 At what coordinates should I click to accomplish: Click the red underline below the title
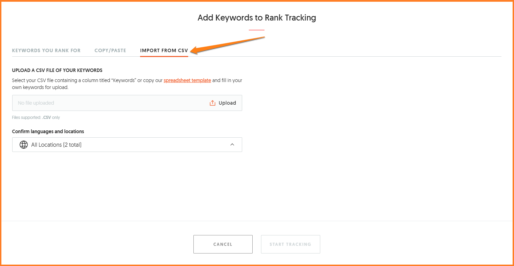(256, 30)
